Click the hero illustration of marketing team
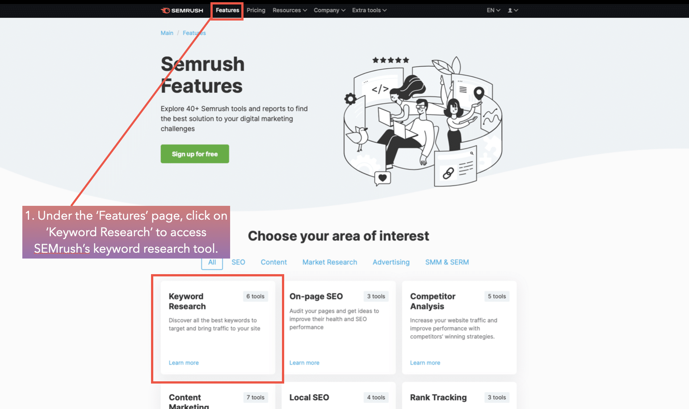This screenshot has width=689, height=409. point(423,121)
